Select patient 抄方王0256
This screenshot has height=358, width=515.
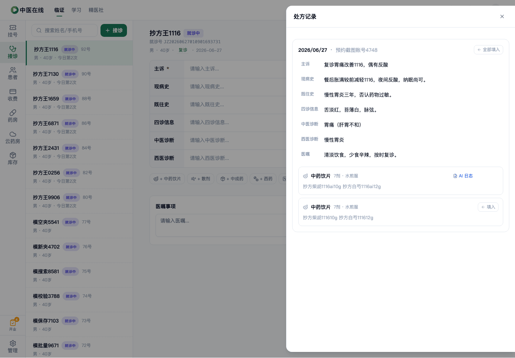point(79,177)
